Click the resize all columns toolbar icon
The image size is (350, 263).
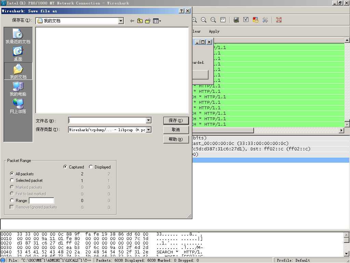(223, 20)
